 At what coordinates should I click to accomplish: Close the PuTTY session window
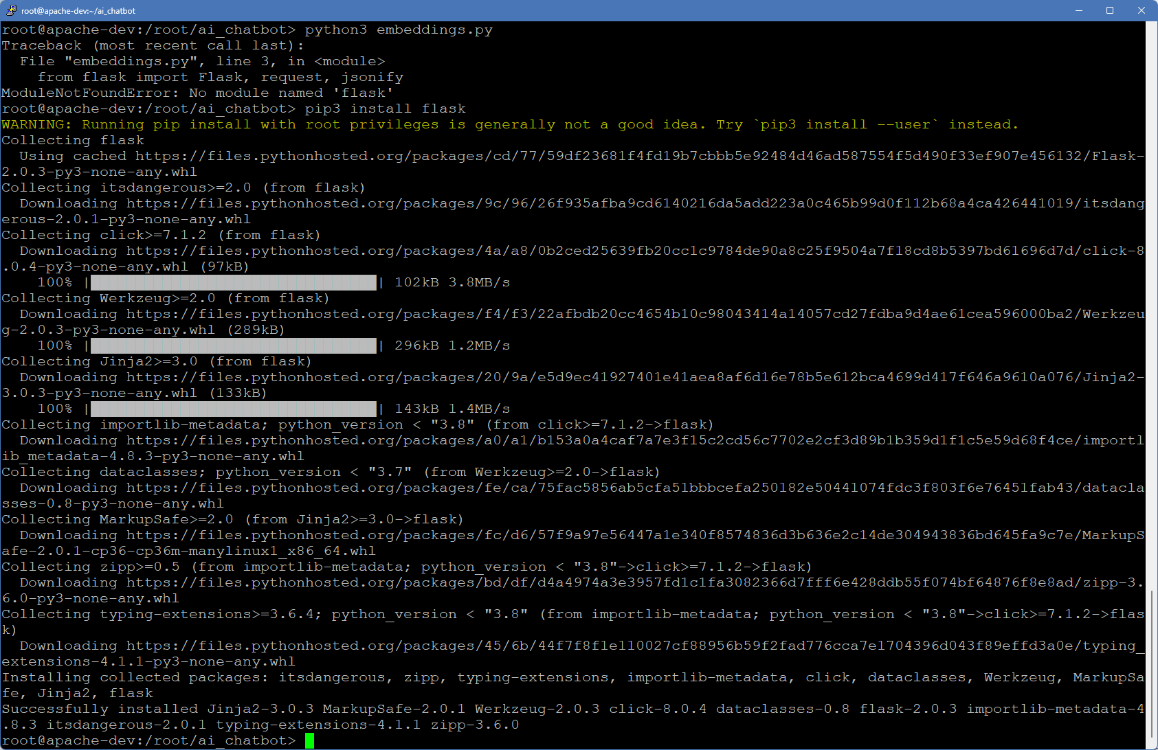[1142, 10]
